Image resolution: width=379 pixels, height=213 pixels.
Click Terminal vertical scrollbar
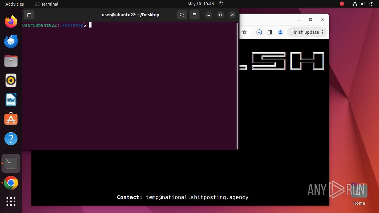(237, 86)
